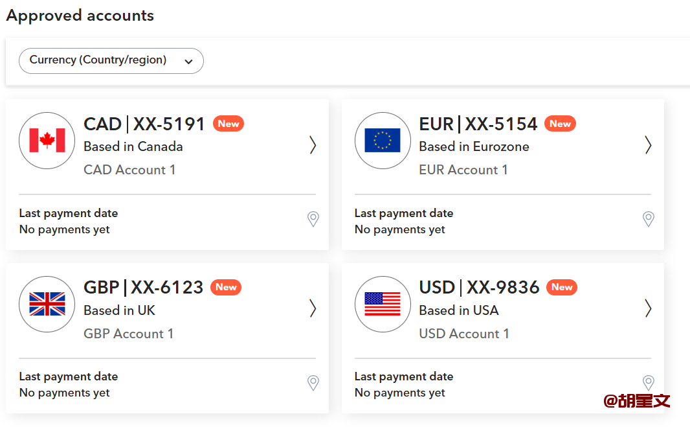Image resolution: width=690 pixels, height=427 pixels.
Task: Click the USD Account 1 label
Action: 464,334
